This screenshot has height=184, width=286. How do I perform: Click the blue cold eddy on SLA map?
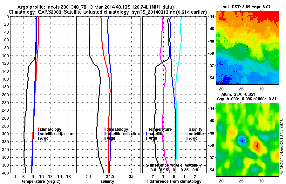click(242, 141)
